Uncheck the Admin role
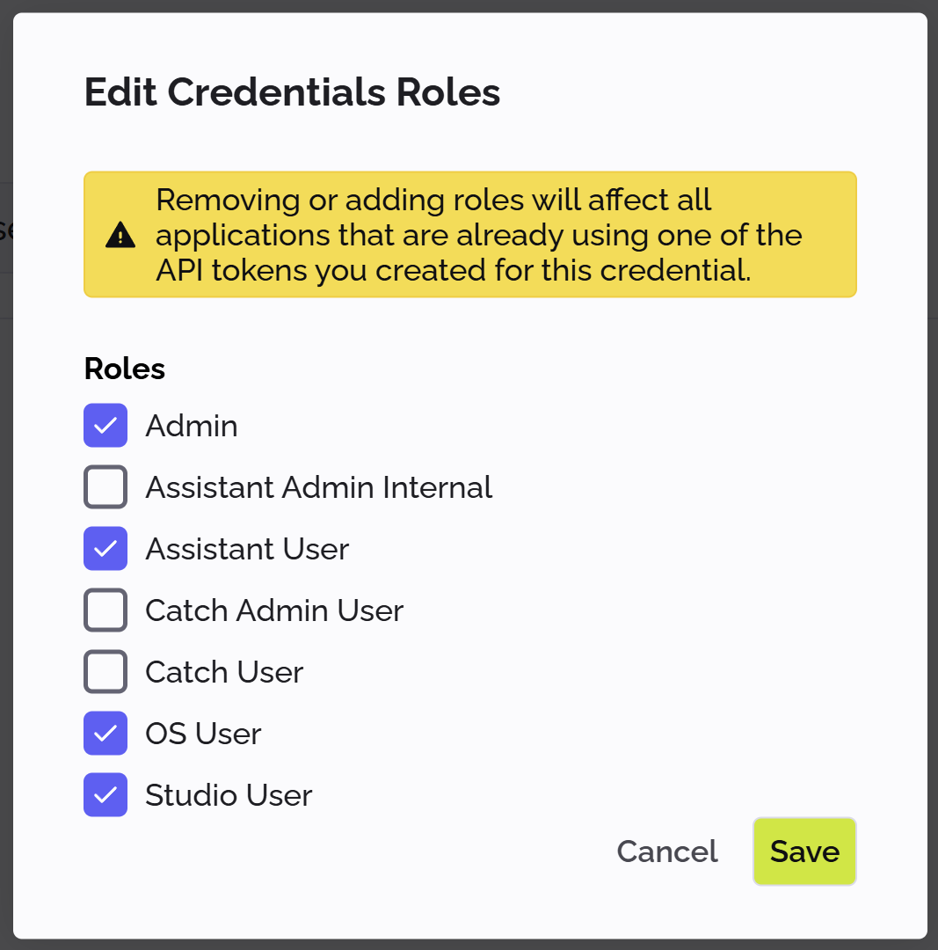The height and width of the screenshot is (950, 938). point(105,425)
